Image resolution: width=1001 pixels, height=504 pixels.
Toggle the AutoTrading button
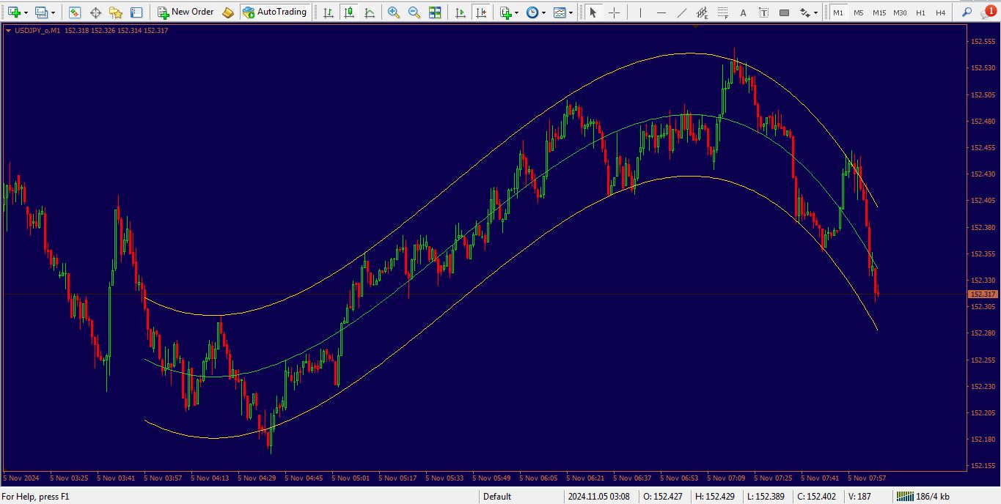(274, 12)
